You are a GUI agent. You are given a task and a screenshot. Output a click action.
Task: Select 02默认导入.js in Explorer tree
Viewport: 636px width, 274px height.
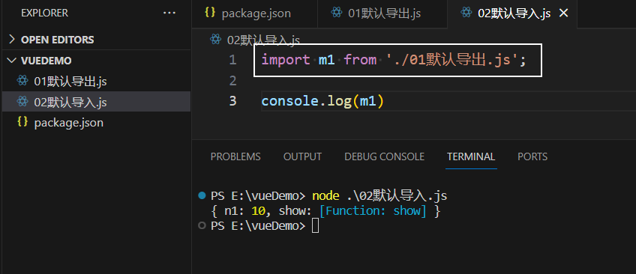96,103
